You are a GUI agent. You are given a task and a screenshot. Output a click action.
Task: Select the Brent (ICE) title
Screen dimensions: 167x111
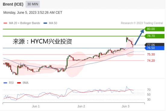[13, 4]
